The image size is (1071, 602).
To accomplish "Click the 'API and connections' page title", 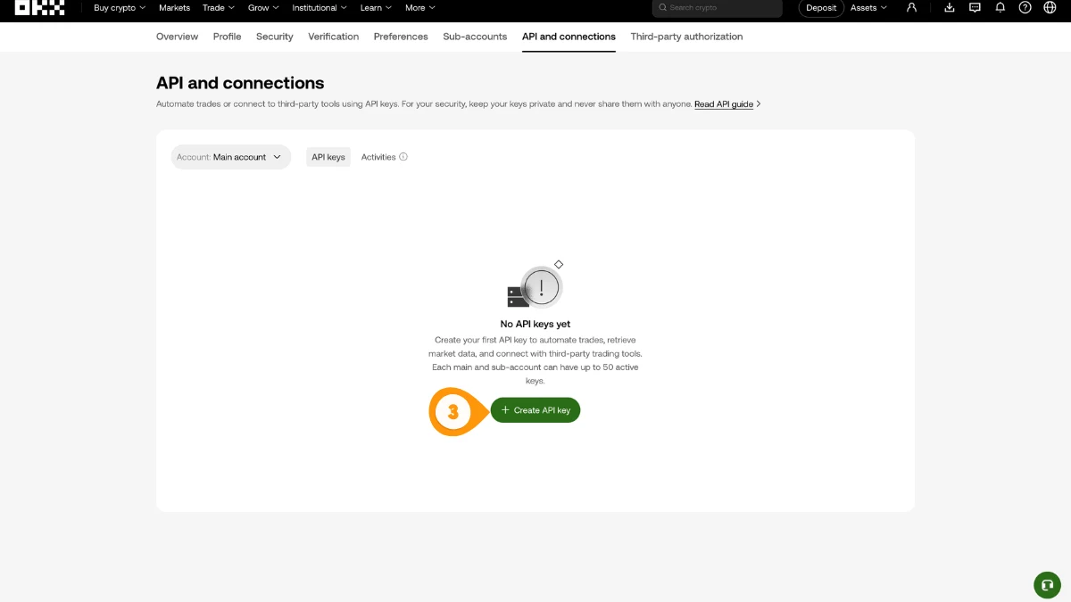I will [240, 83].
